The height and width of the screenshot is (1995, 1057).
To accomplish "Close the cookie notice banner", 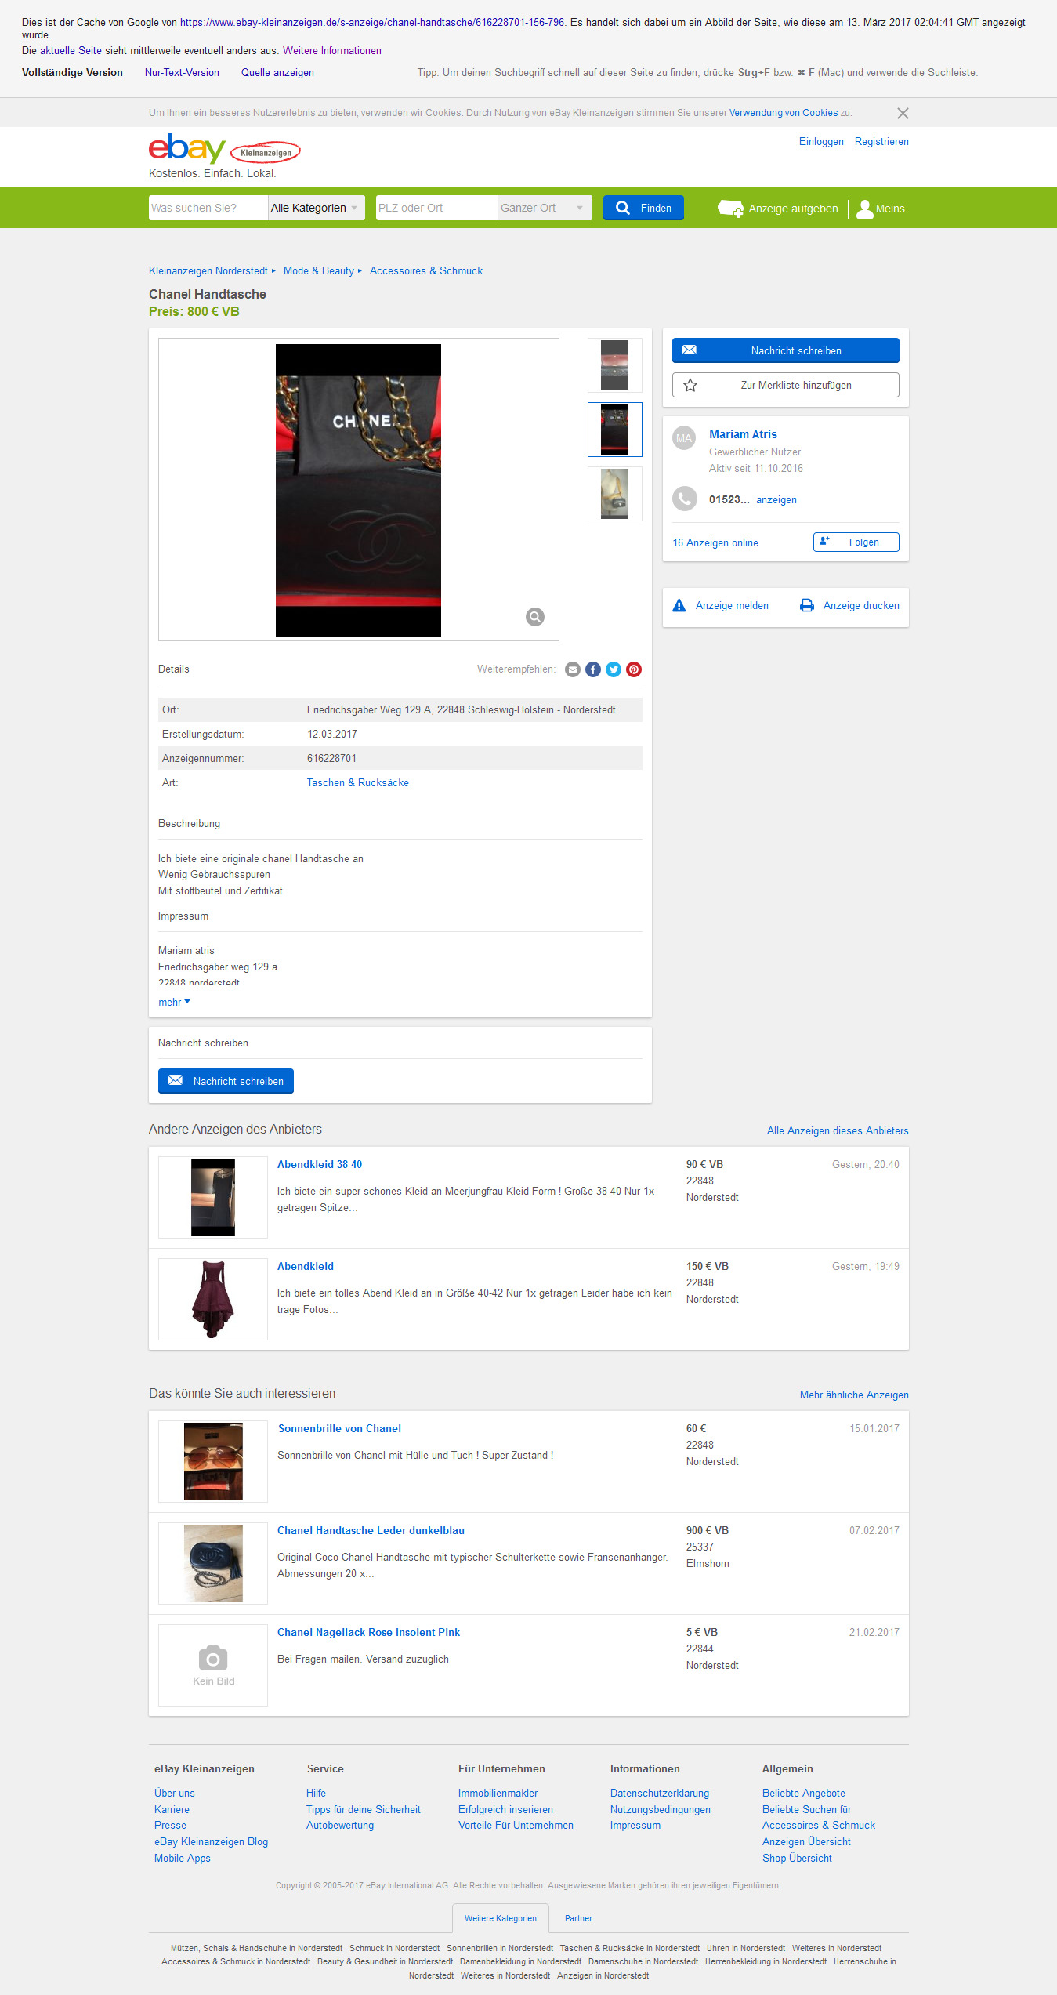I will (903, 114).
